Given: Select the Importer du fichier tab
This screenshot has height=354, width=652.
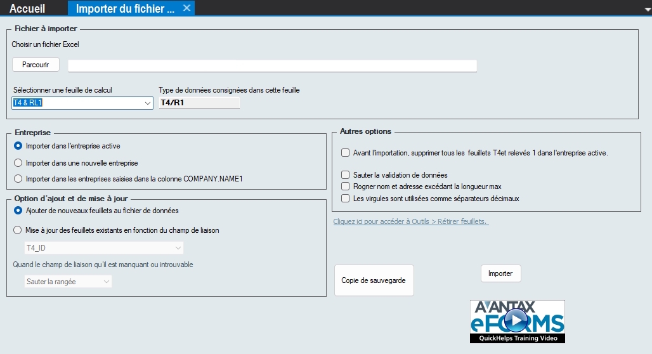Looking at the screenshot, I should point(124,8).
